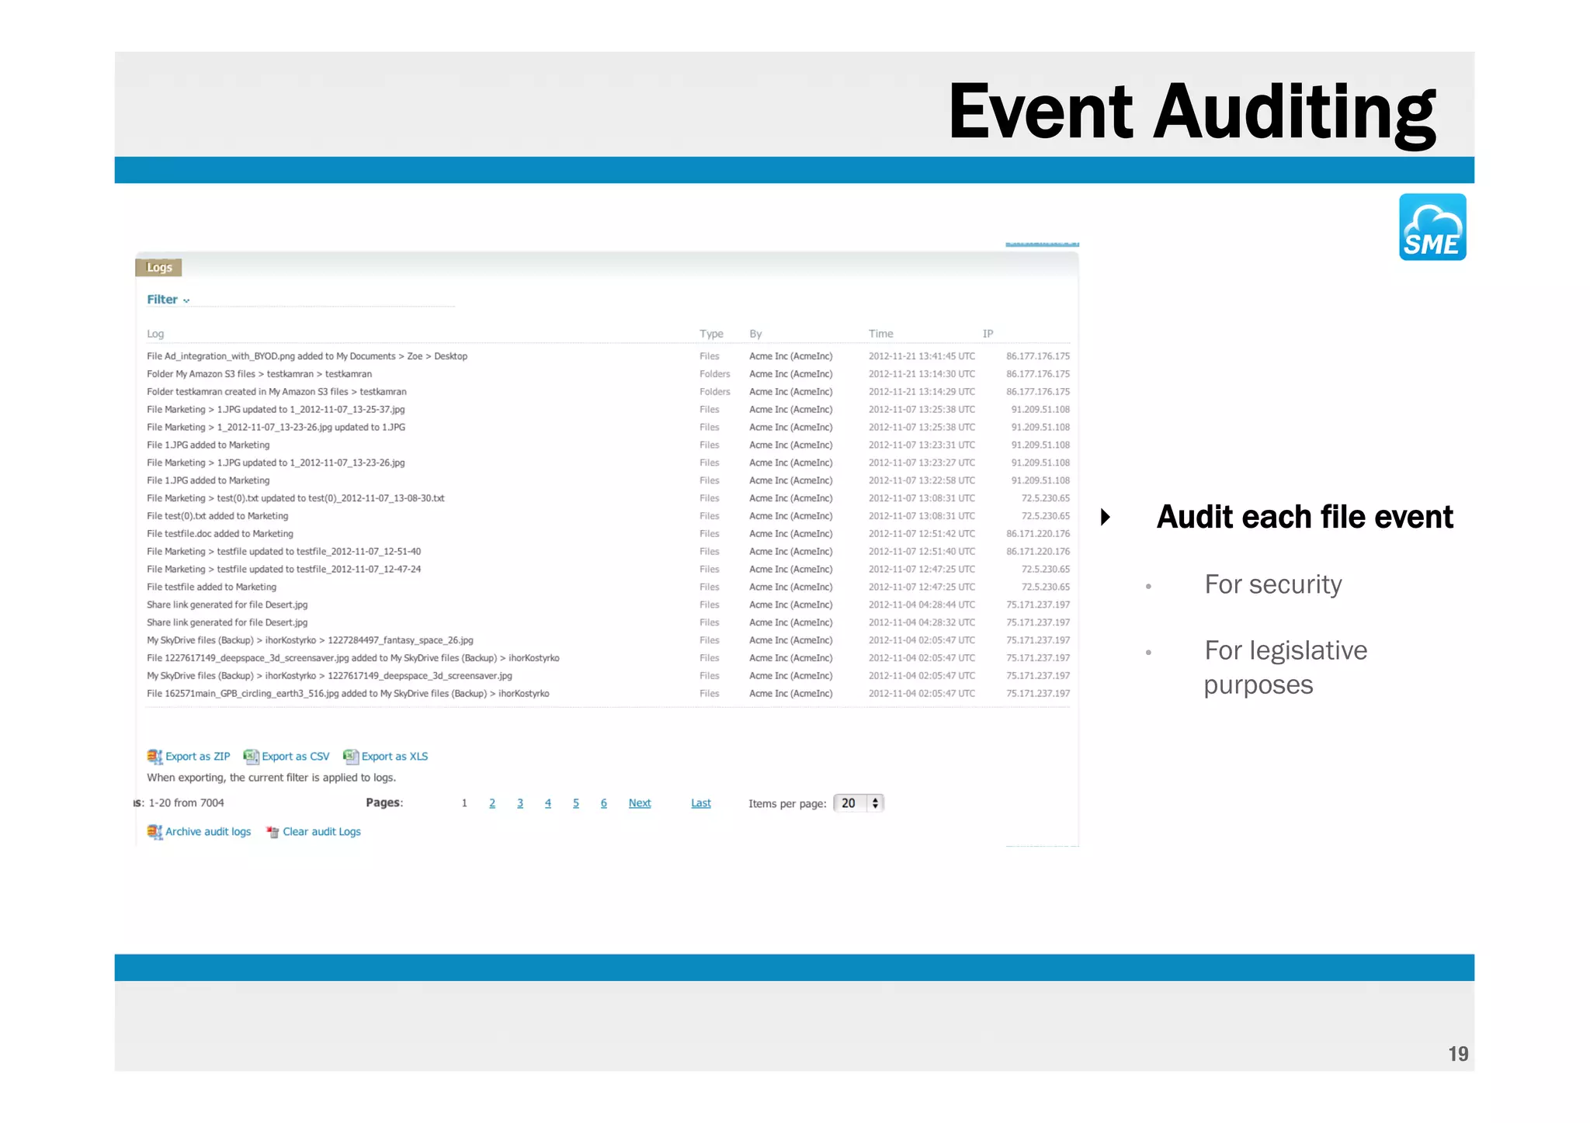Click IP 86.171.220.176 on testfile.doc row

(1038, 534)
